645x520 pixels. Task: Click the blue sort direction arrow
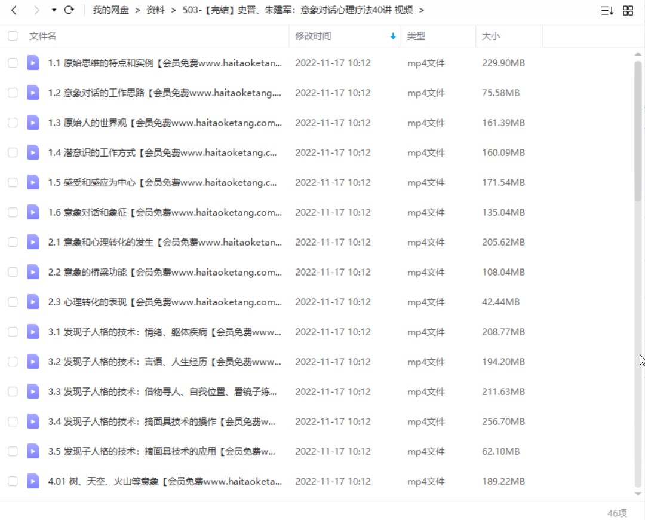393,36
